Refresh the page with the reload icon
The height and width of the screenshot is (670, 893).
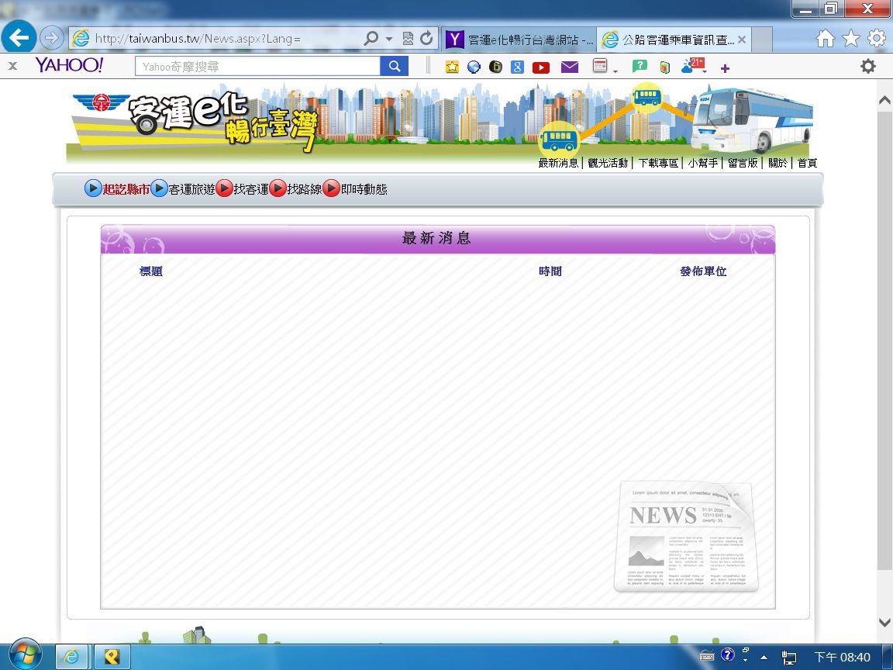coord(426,38)
